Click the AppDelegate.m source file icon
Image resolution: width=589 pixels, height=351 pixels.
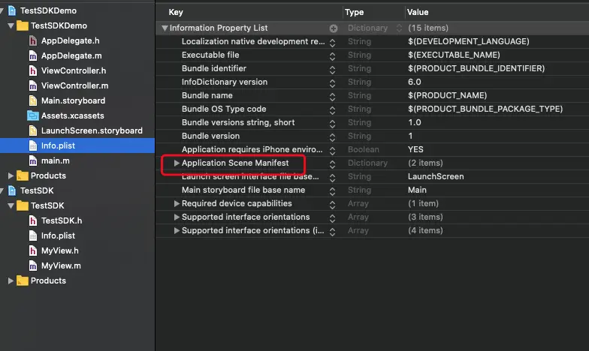(32, 55)
